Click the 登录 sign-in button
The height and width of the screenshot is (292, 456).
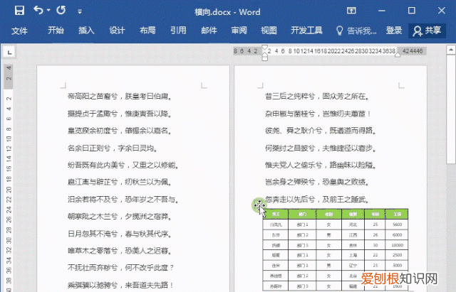coord(394,31)
